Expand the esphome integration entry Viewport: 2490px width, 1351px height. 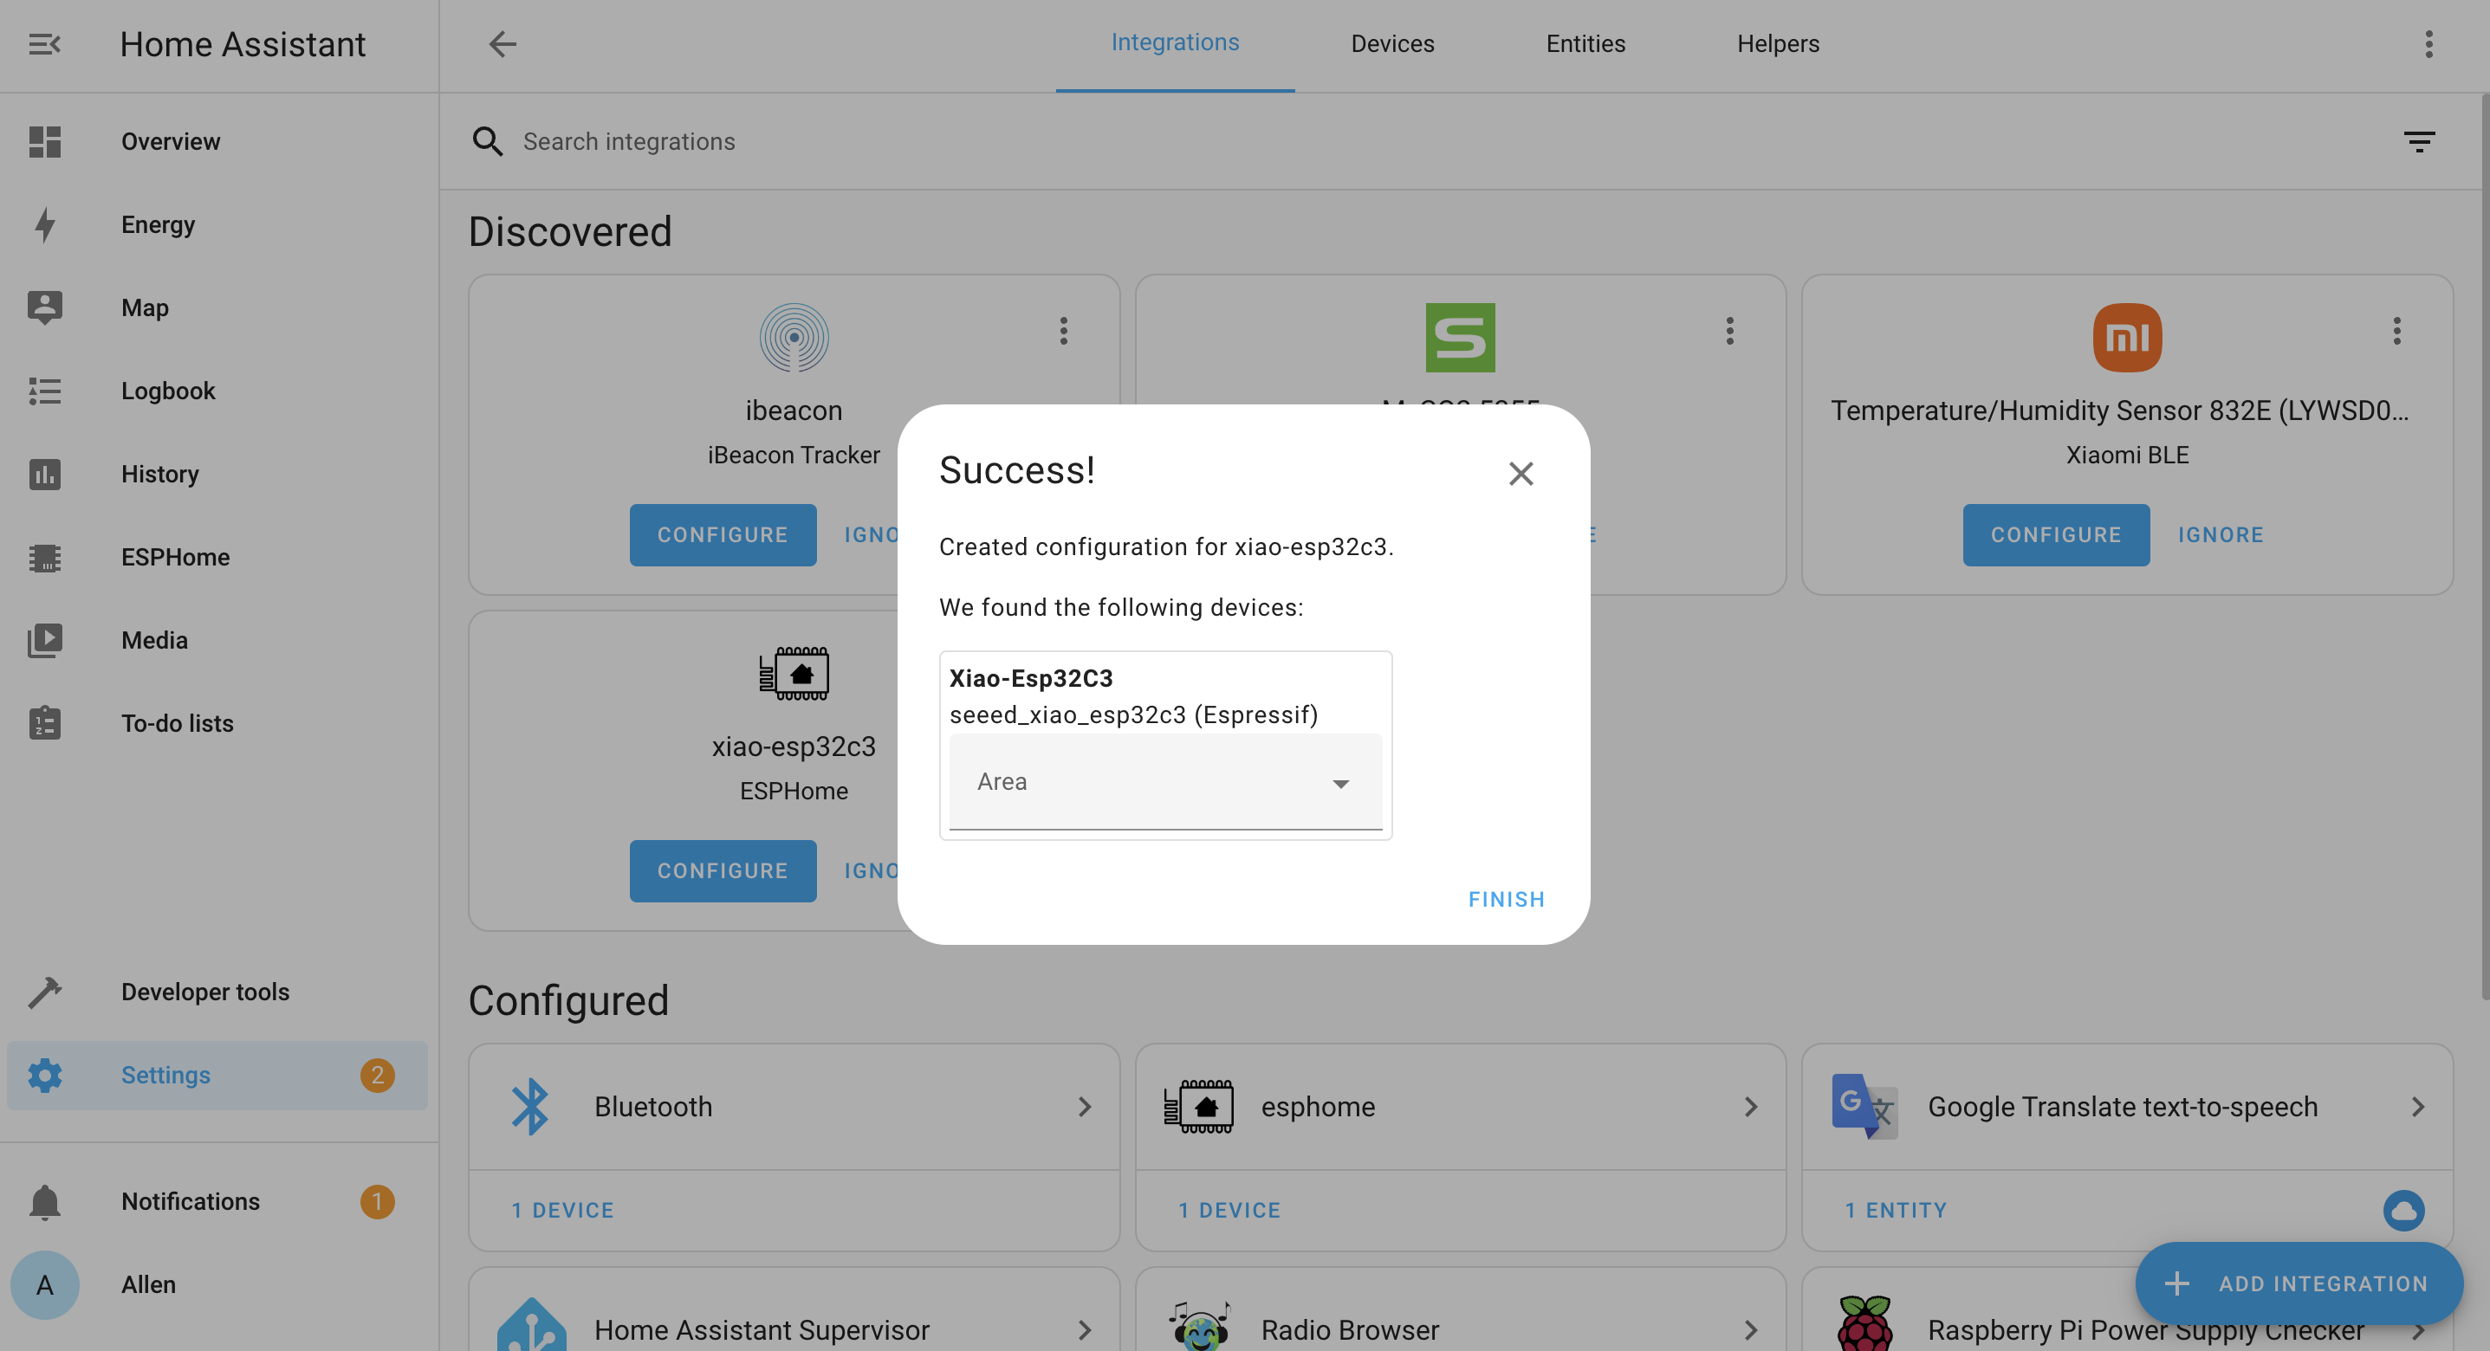click(1460, 1107)
